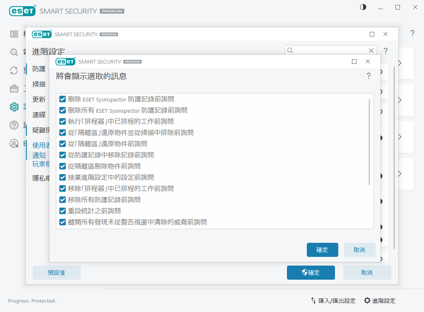Select 通知 in advanced setup tree
424x312 pixels.
(39, 155)
